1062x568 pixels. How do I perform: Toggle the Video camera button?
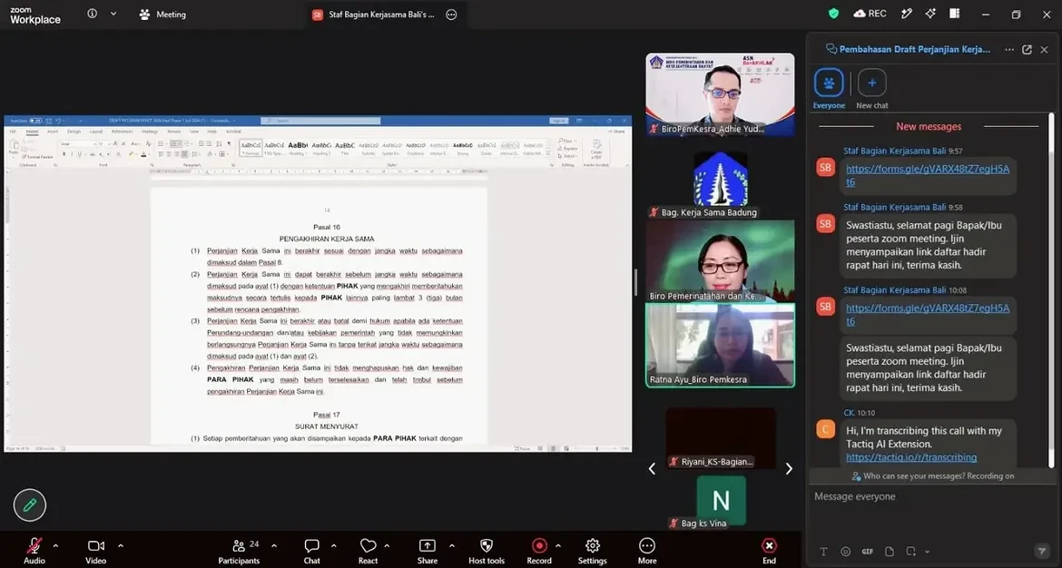pos(95,551)
